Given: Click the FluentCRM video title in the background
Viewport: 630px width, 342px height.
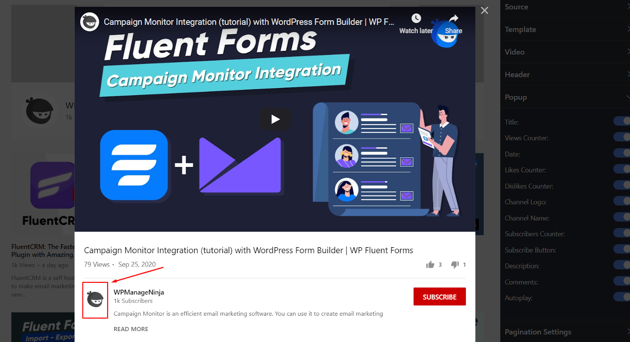Looking at the screenshot, I should (x=43, y=251).
